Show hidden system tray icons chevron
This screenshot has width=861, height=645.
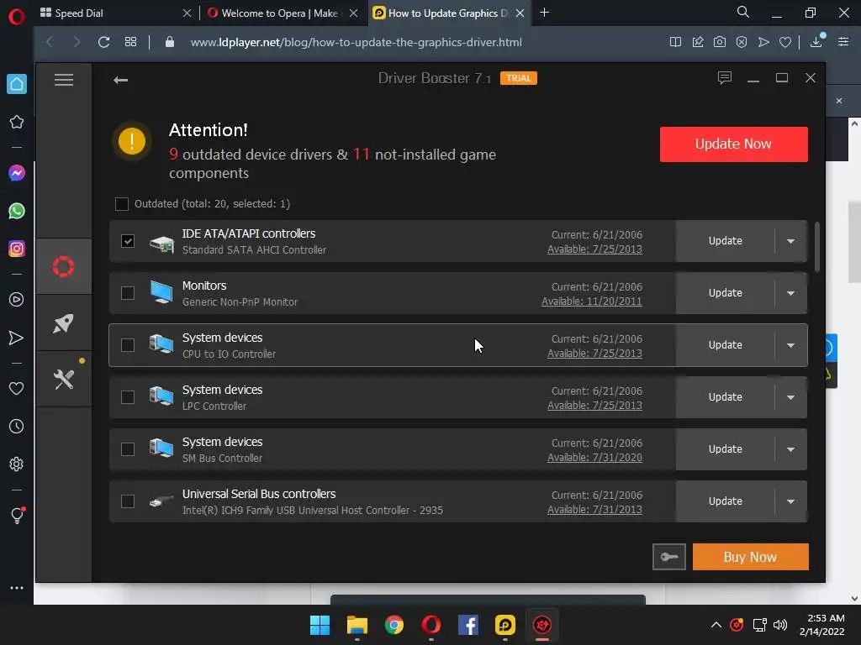point(716,625)
